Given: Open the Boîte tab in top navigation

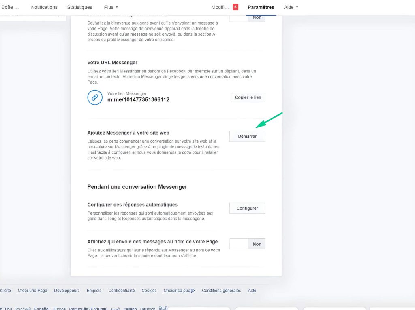Looking at the screenshot, I should (10, 7).
